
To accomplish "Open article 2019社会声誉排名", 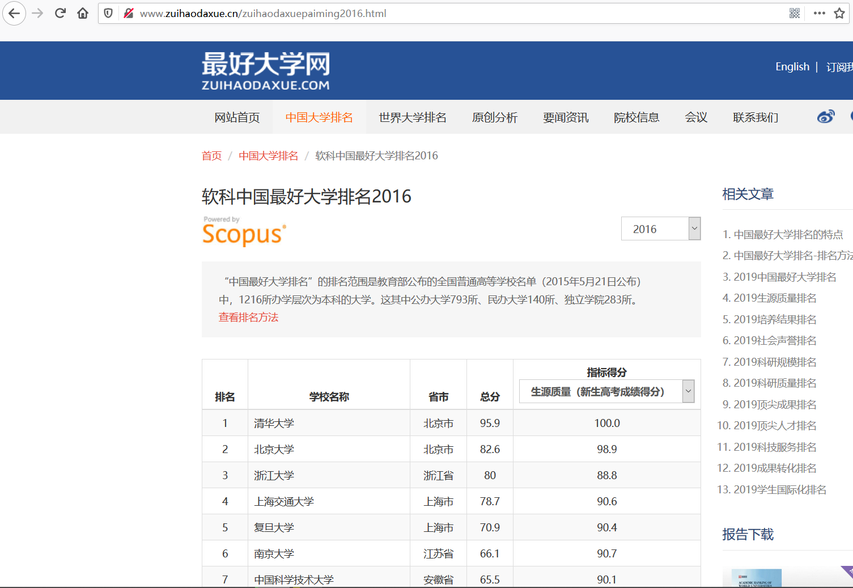I will tap(775, 341).
